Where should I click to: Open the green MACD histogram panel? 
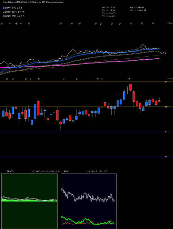tap(29, 201)
